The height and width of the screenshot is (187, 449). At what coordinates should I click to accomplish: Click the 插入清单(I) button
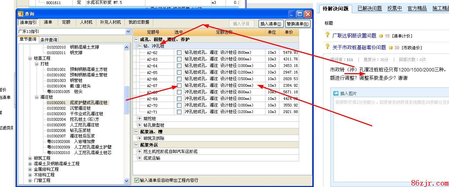[271, 24]
